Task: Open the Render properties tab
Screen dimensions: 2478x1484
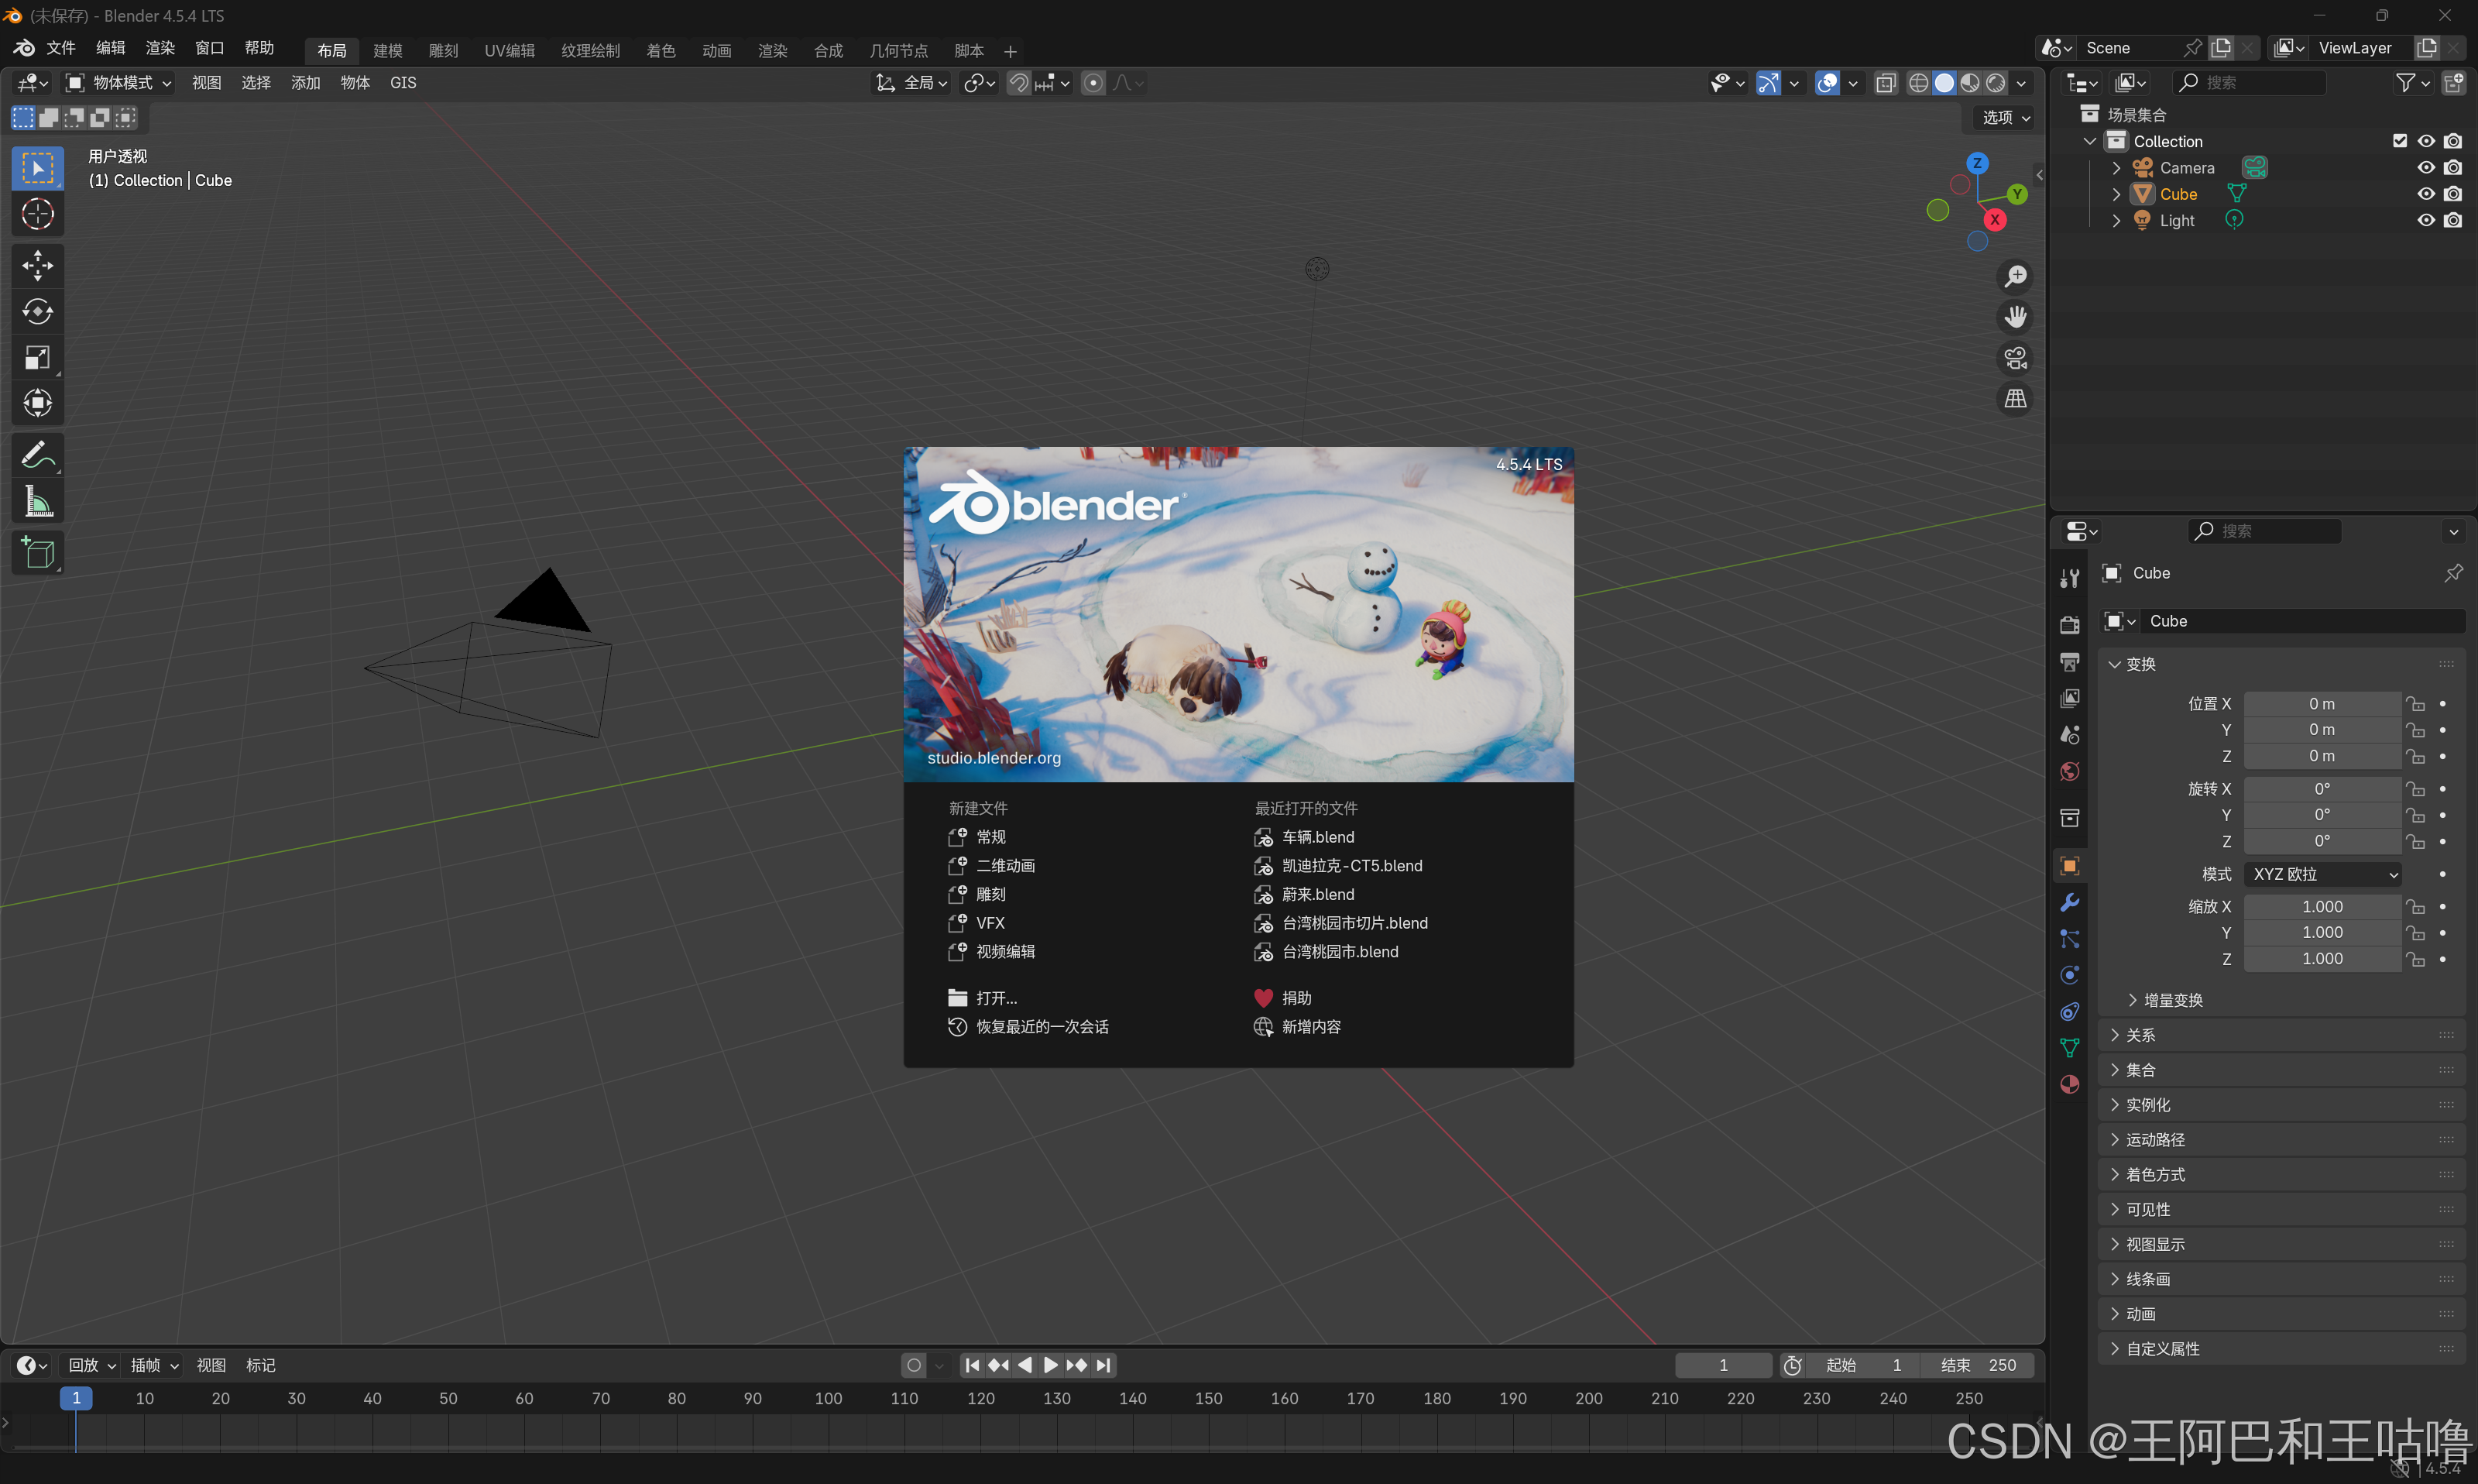Action: [x=2068, y=624]
